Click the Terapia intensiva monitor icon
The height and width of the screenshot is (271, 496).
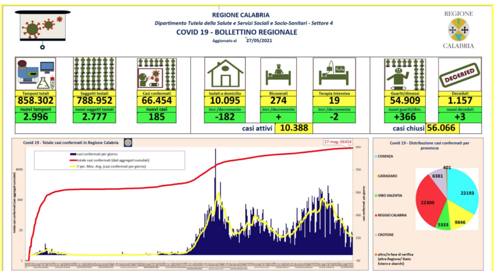[x=334, y=74]
